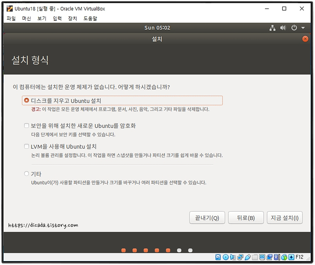Open the 보기 menu
The height and width of the screenshot is (265, 315).
click(42, 18)
